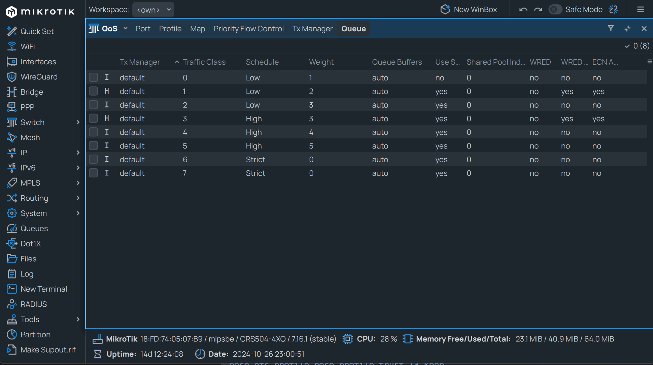Open the Bridge sidebar icon

12,92
